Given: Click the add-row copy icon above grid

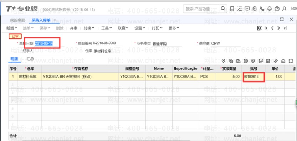Looking at the screenshot, I should (231, 61).
